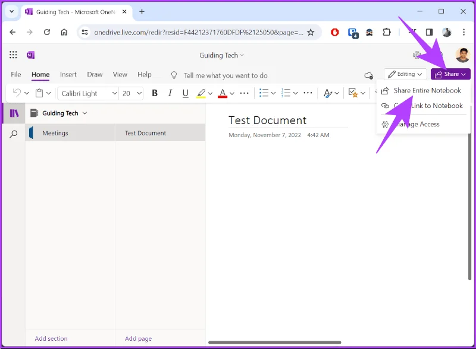Expand the undo options arrow
Screen dimensions: 476x349
[27, 93]
